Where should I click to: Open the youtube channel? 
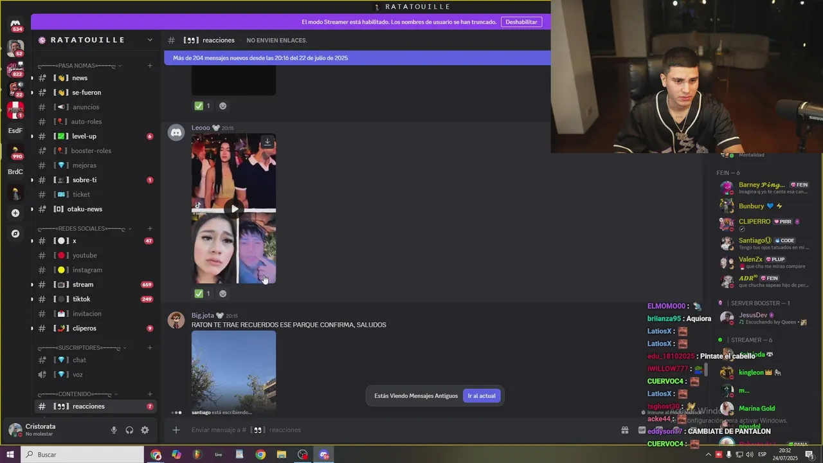coord(95,255)
